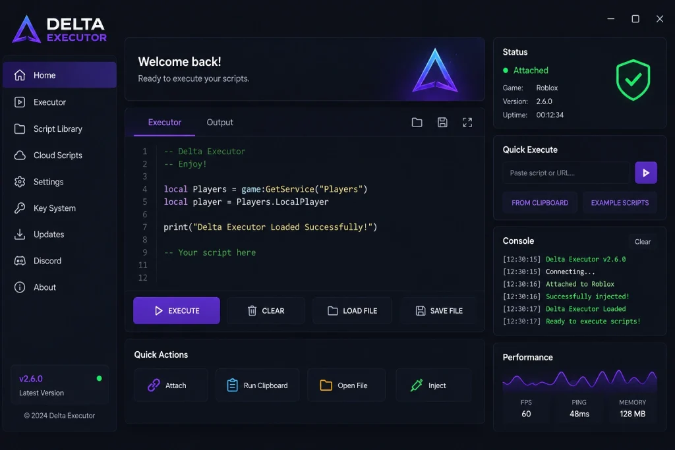The height and width of the screenshot is (450, 675).
Task: Click the Cloud Scripts cloud icon
Action: click(x=20, y=155)
